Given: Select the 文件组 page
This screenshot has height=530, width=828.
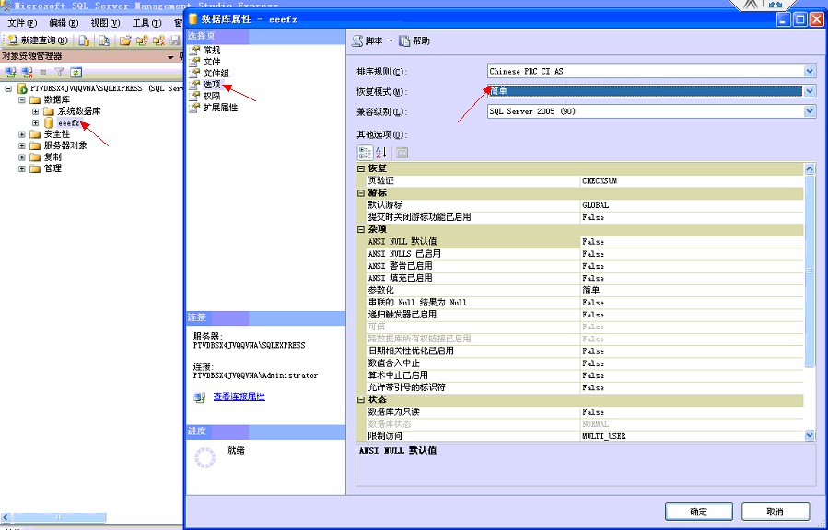Looking at the screenshot, I should tap(216, 74).
